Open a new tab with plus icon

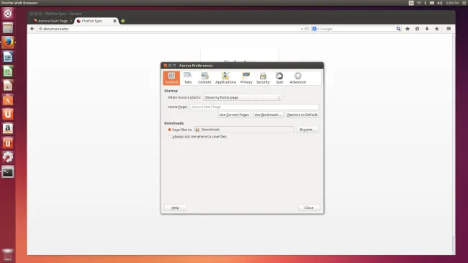click(x=122, y=21)
